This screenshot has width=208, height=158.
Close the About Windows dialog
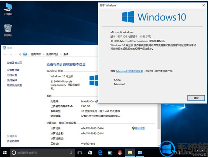[x=203, y=5]
